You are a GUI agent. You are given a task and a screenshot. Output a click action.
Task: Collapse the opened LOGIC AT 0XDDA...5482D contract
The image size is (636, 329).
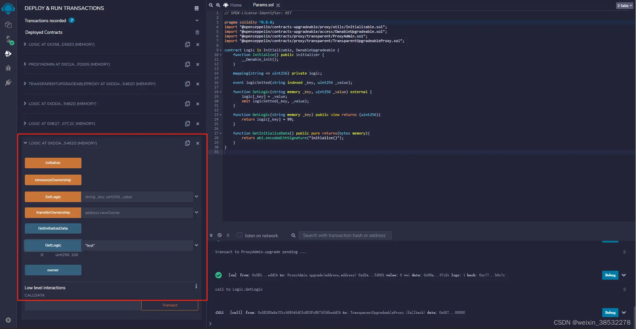pos(25,143)
